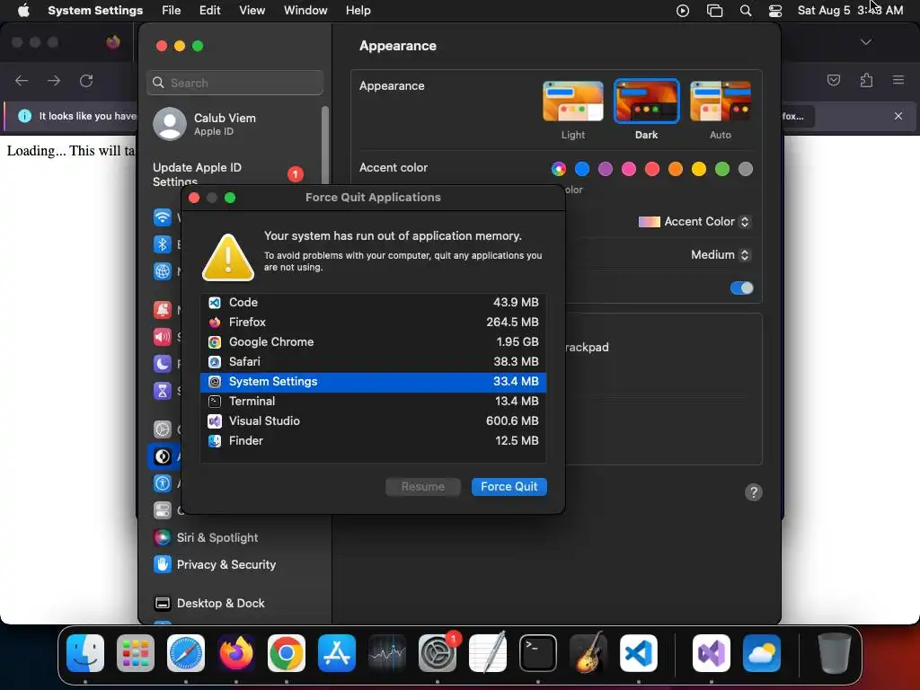The image size is (920, 690).
Task: Open the View menu
Action: pos(252,11)
